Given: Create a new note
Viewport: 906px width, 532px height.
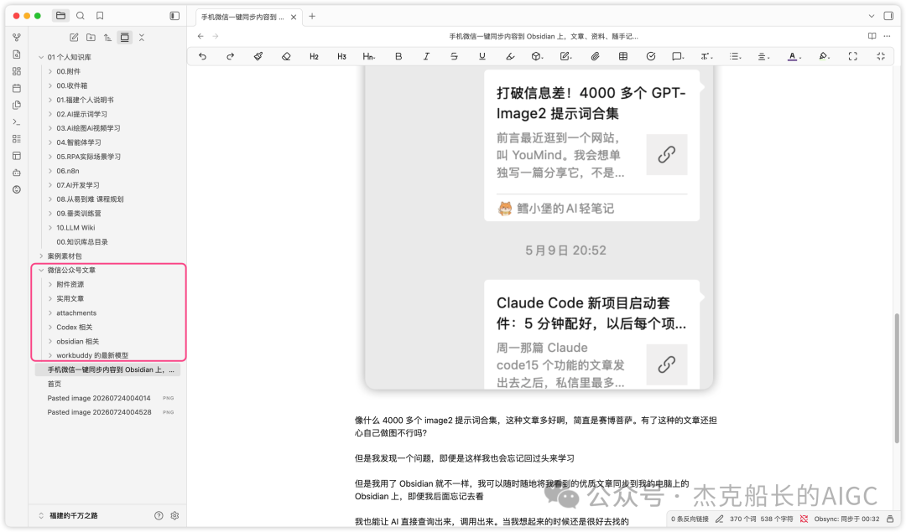Looking at the screenshot, I should click(x=74, y=38).
